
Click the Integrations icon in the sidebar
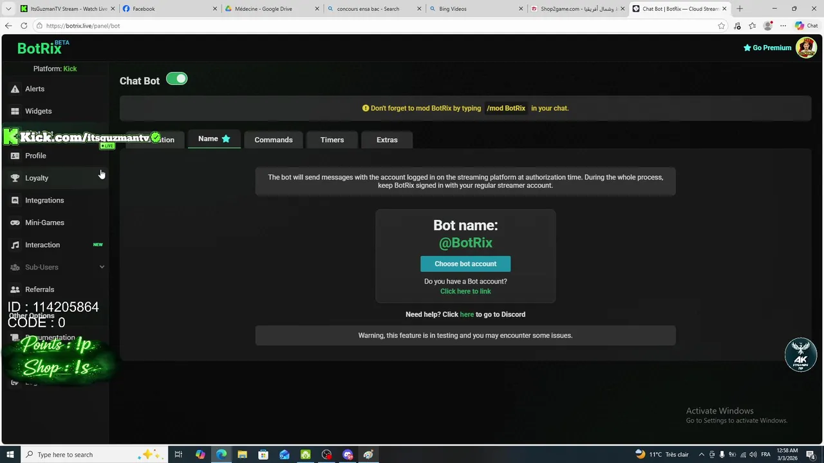pos(15,200)
